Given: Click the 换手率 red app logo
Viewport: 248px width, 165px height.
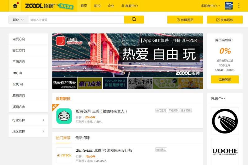Looking at the screenshot, I should (60, 41).
